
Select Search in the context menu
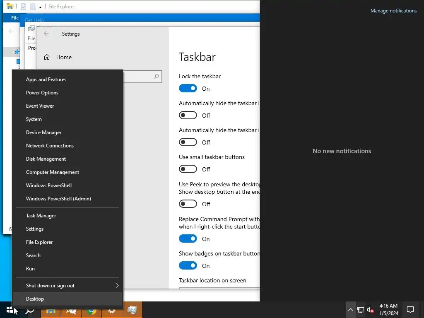pyautogui.click(x=67, y=255)
